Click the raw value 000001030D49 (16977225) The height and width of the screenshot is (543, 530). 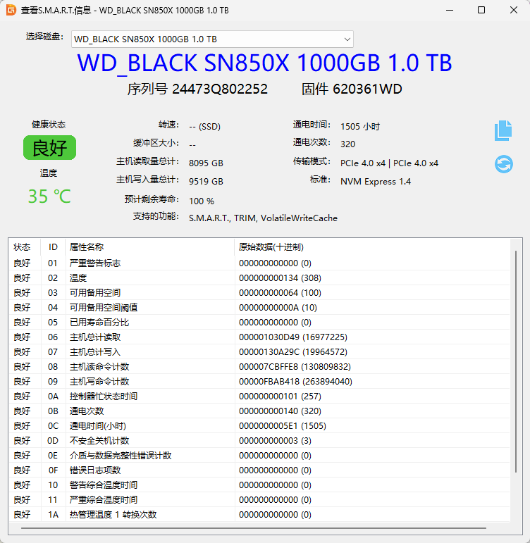pyautogui.click(x=293, y=337)
